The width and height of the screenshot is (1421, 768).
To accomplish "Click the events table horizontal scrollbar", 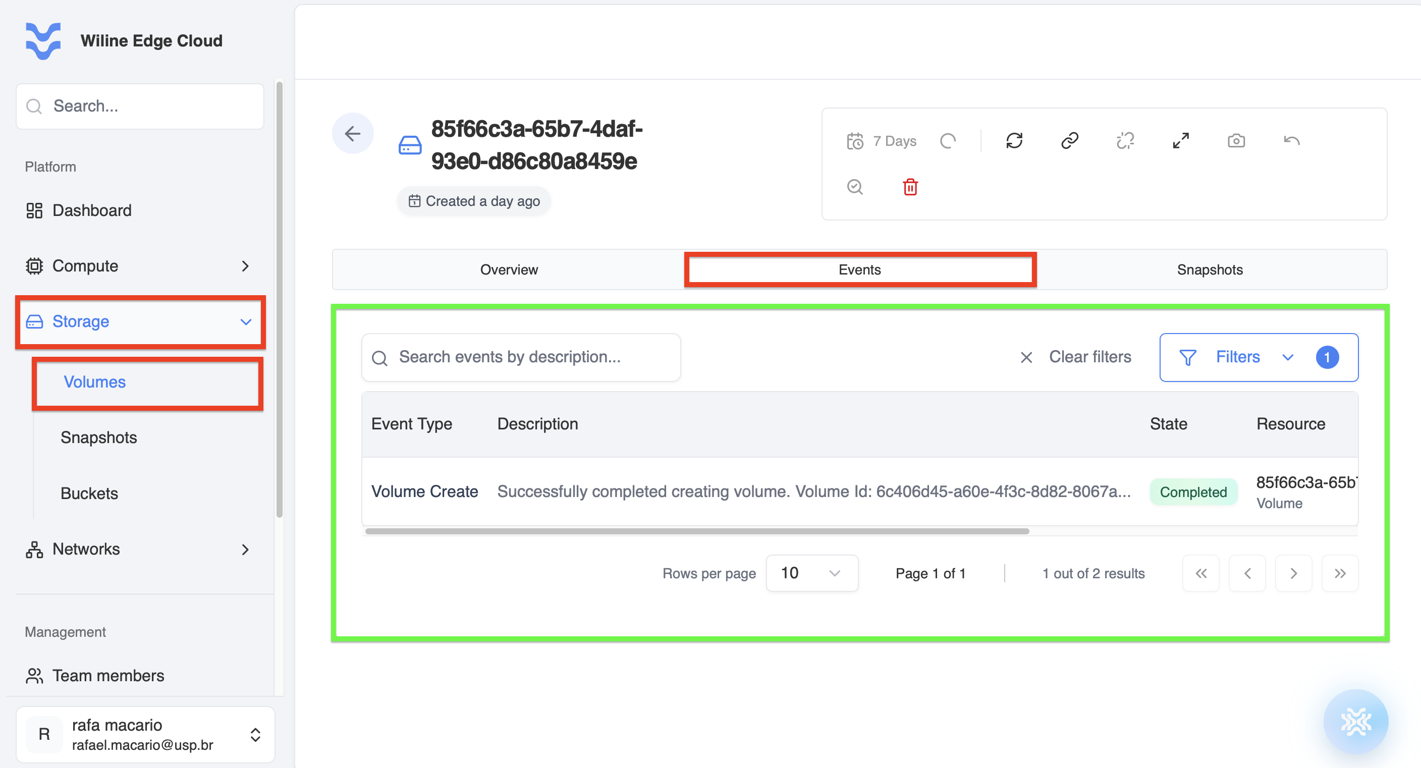I will tap(697, 531).
